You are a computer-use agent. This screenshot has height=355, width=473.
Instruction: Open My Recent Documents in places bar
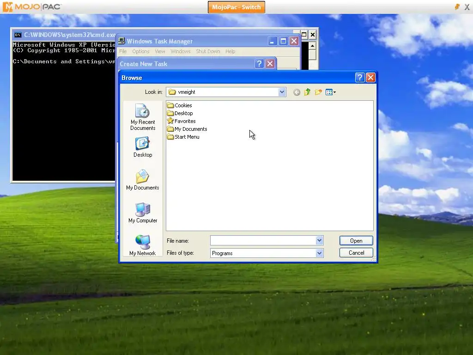[x=143, y=117]
